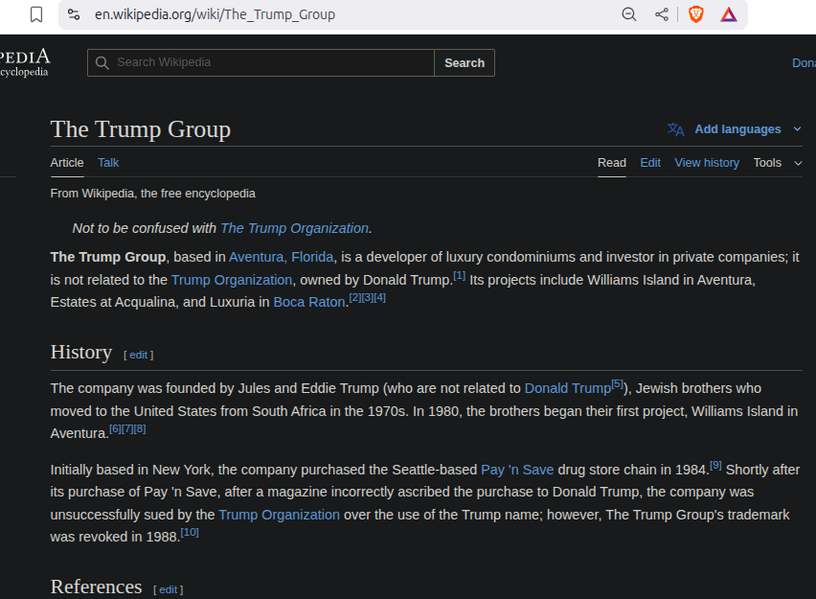
Task: Expand the Add languages chevron
Action: [797, 129]
